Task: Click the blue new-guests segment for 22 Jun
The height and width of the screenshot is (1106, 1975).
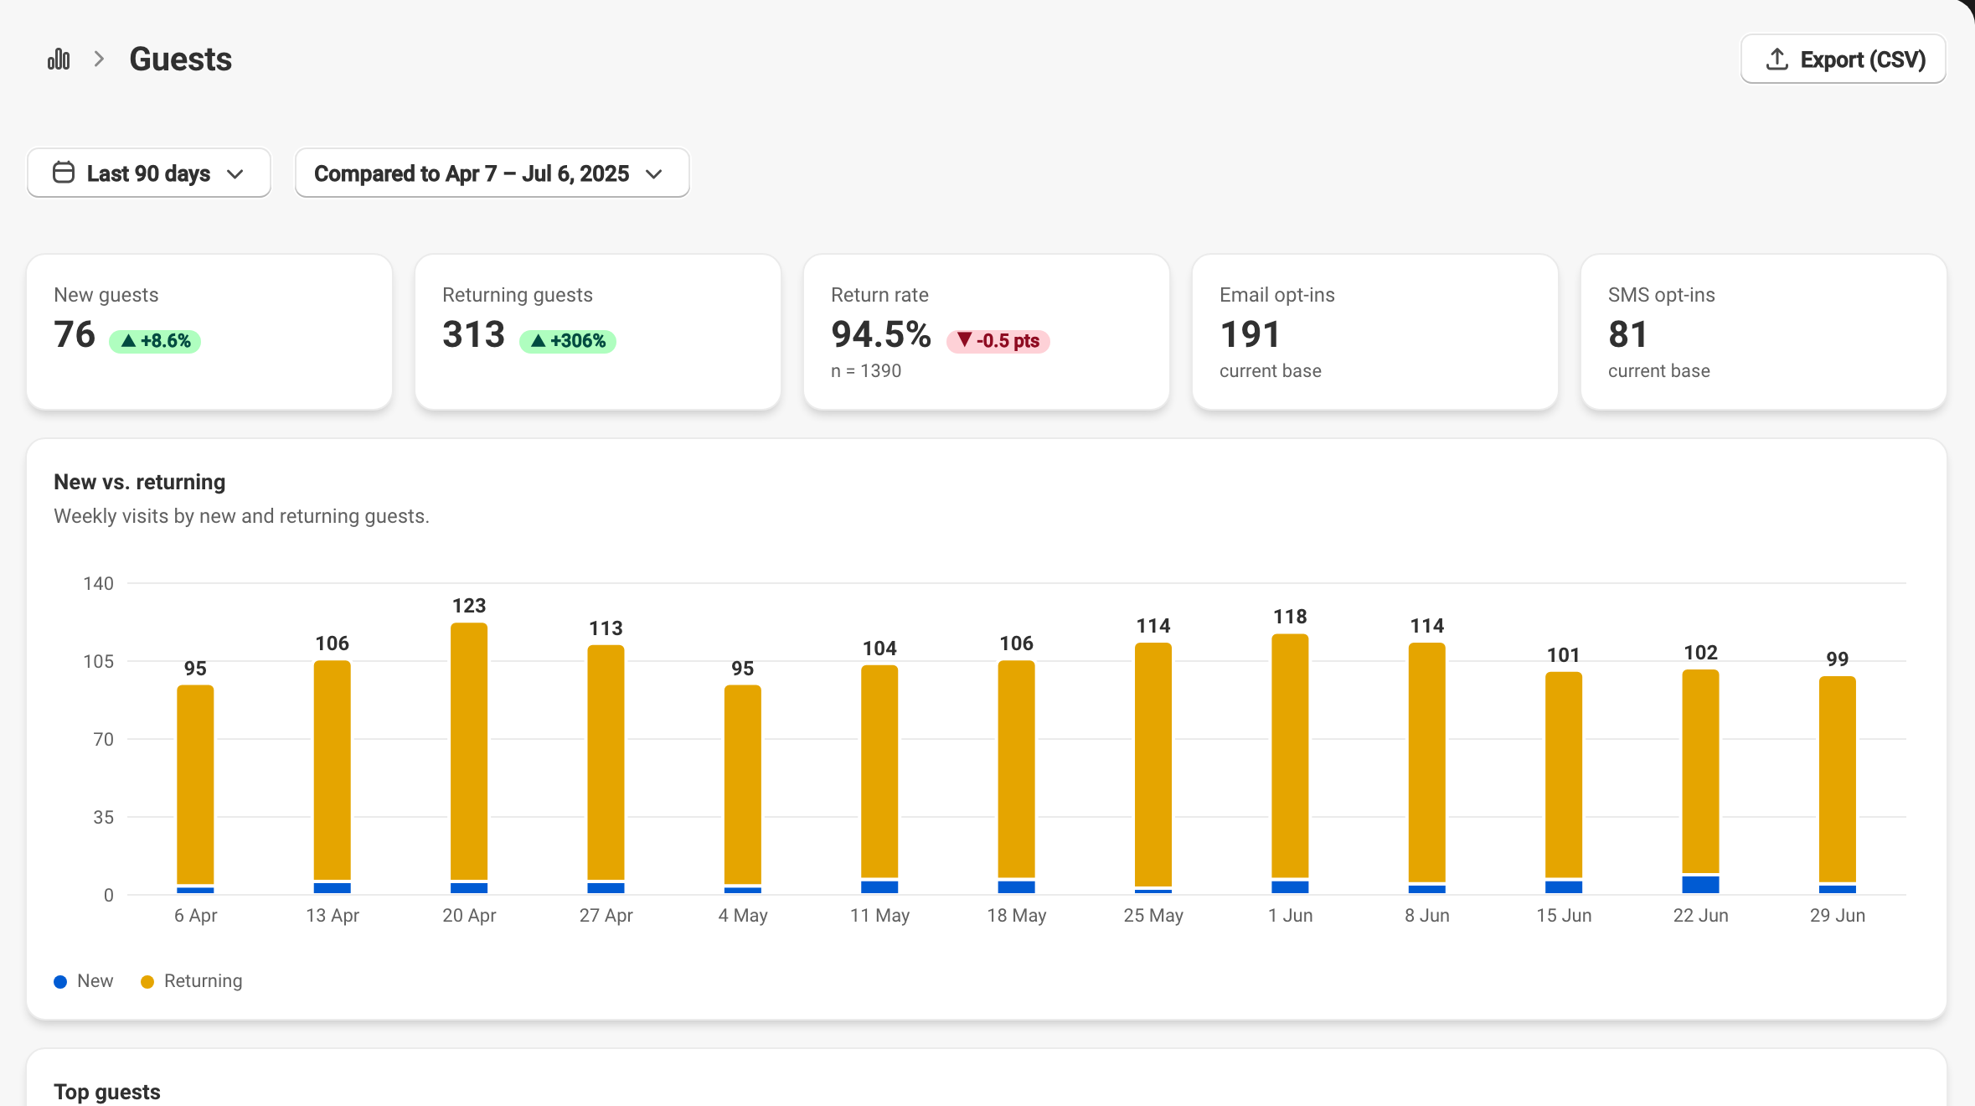Action: tap(1700, 884)
